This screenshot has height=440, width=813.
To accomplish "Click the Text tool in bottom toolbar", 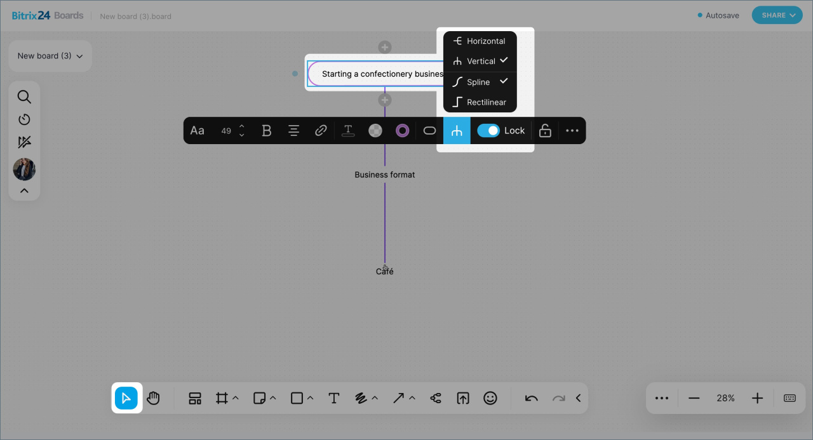I will click(x=334, y=398).
